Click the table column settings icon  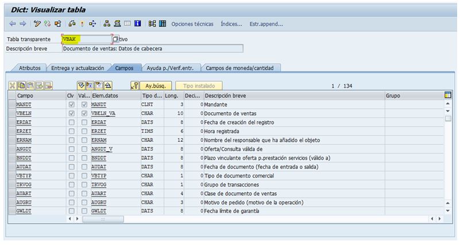coord(448,95)
